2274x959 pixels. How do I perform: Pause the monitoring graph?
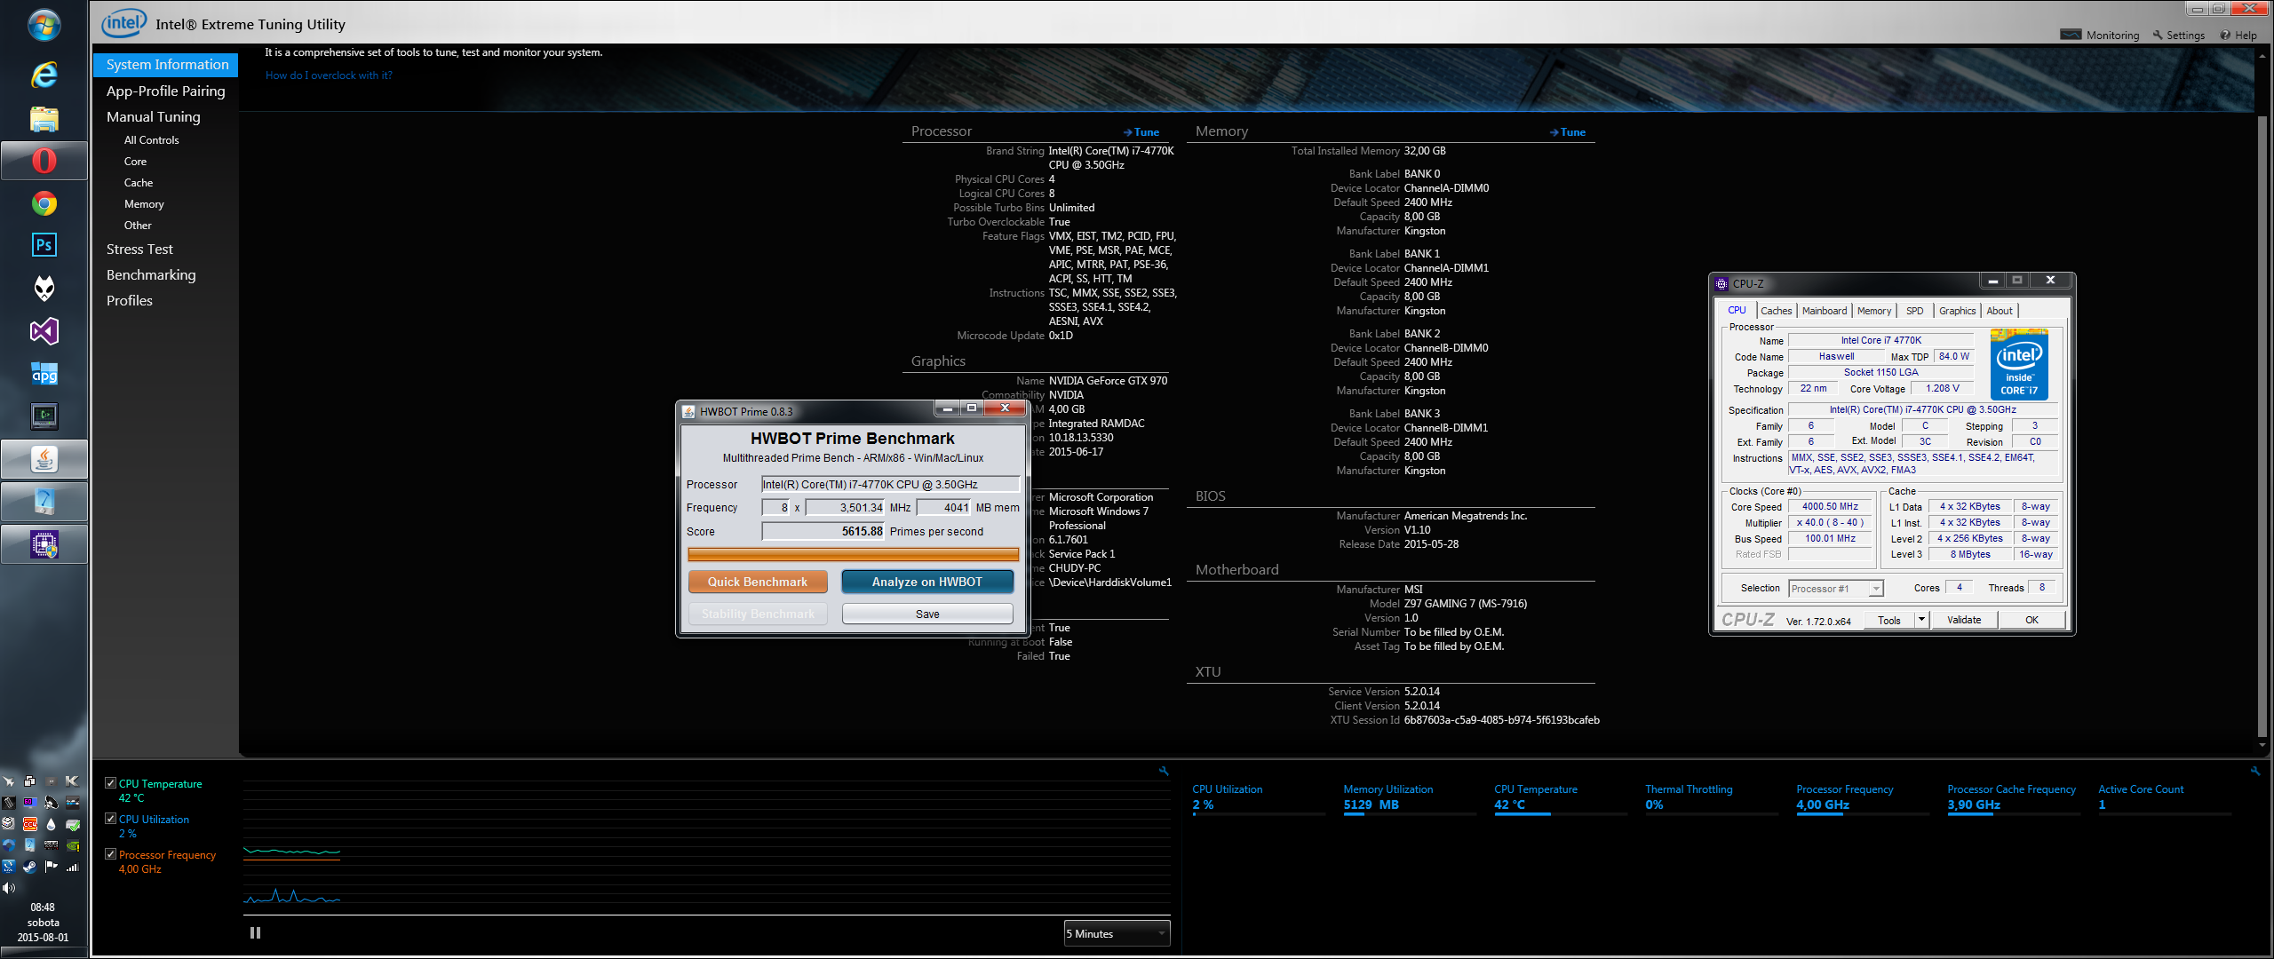(256, 933)
